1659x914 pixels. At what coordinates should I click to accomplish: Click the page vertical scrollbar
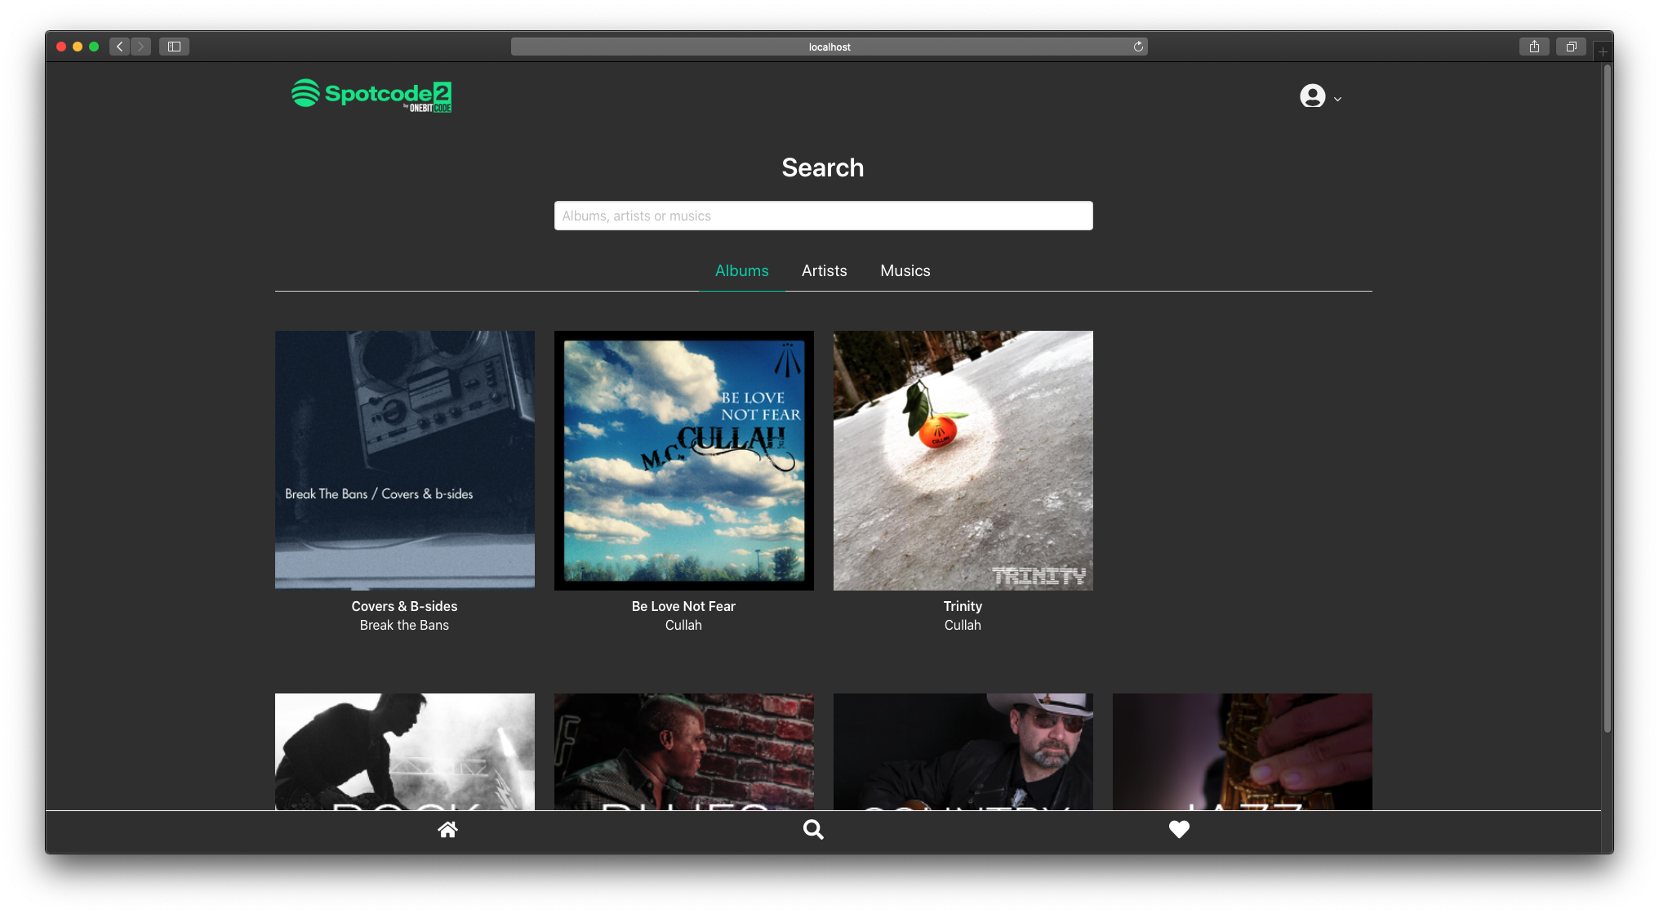click(x=1607, y=399)
